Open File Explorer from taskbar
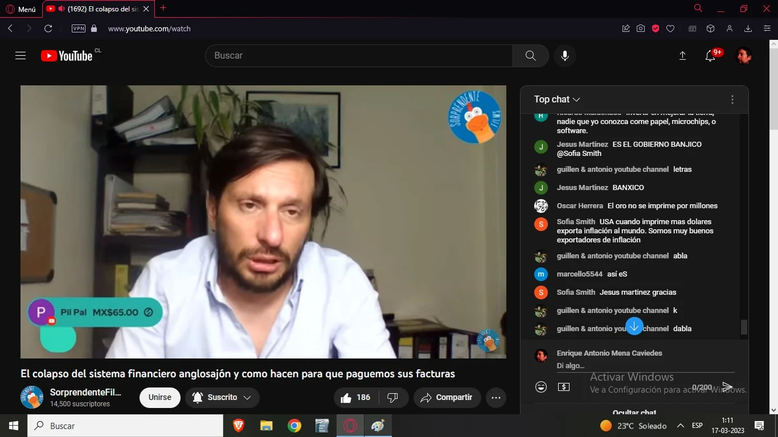Screen dimensions: 778x437 [266, 426]
